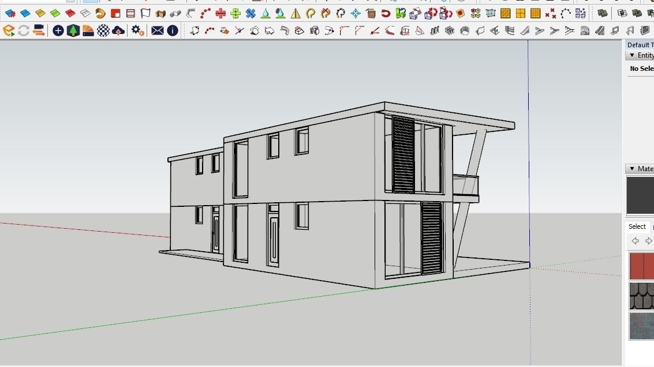Screen dimensions: 654x367
Task: Click the orange spiral arrow icon
Action: pos(100,13)
